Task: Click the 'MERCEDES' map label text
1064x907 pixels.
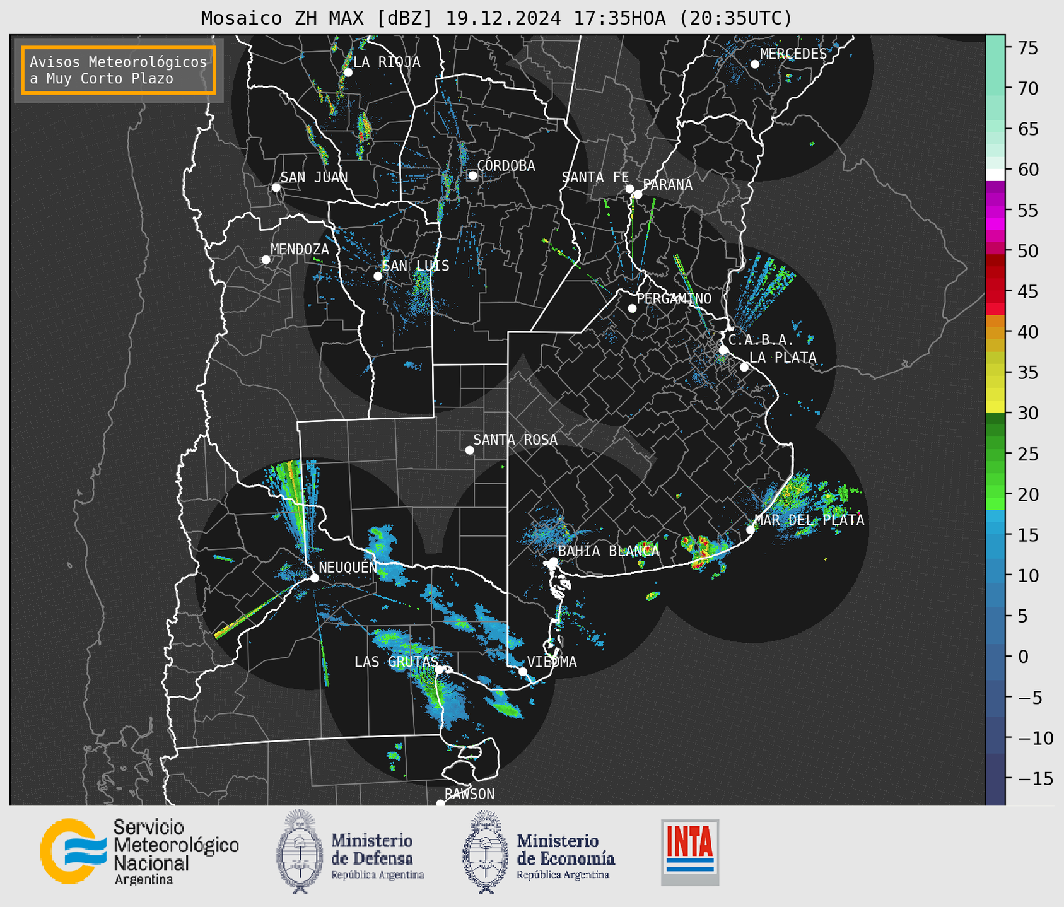Action: (793, 54)
